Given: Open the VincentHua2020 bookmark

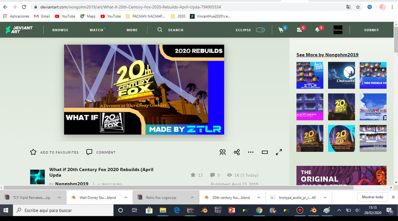Looking at the screenshot, I should (210, 16).
